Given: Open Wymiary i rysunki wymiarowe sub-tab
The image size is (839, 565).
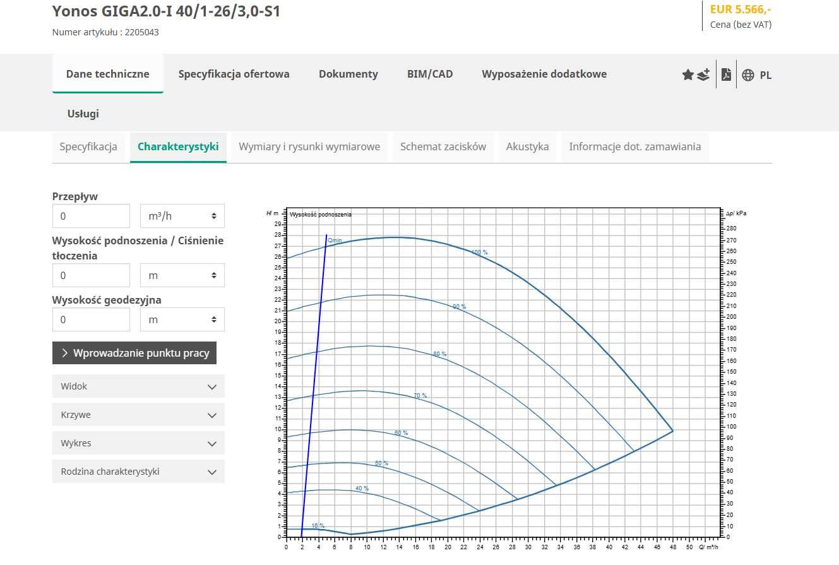Looking at the screenshot, I should (309, 147).
